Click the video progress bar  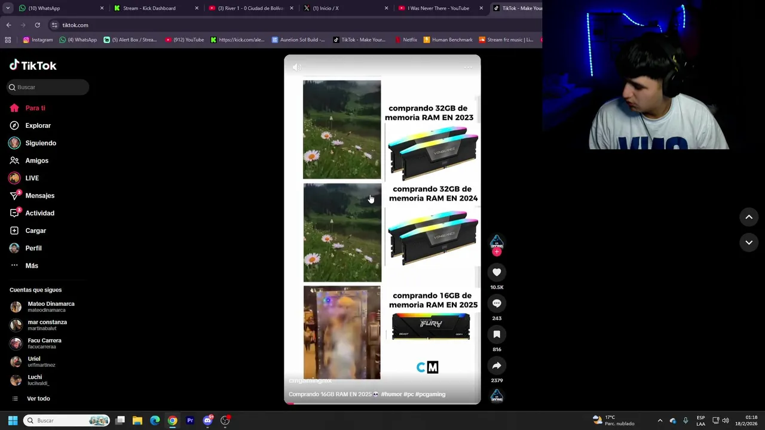tap(382, 403)
